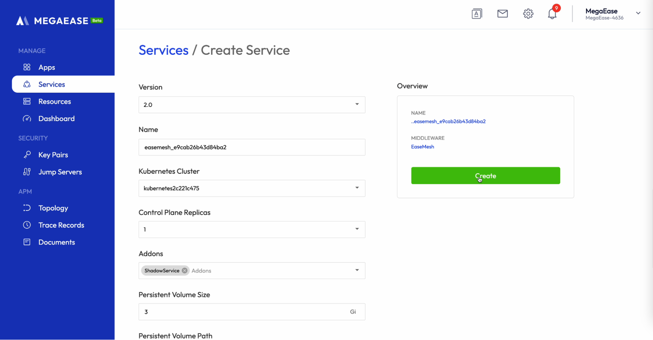Click the Key Pairs key icon
Screen dimensions: 653x340
coord(27,155)
